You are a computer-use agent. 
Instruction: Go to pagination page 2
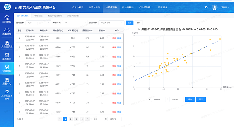pos(71,119)
